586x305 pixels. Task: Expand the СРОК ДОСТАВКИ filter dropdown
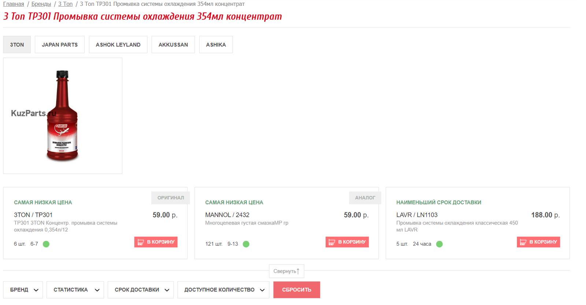[141, 290]
